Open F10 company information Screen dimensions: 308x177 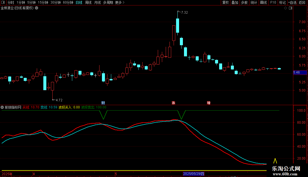273,2
